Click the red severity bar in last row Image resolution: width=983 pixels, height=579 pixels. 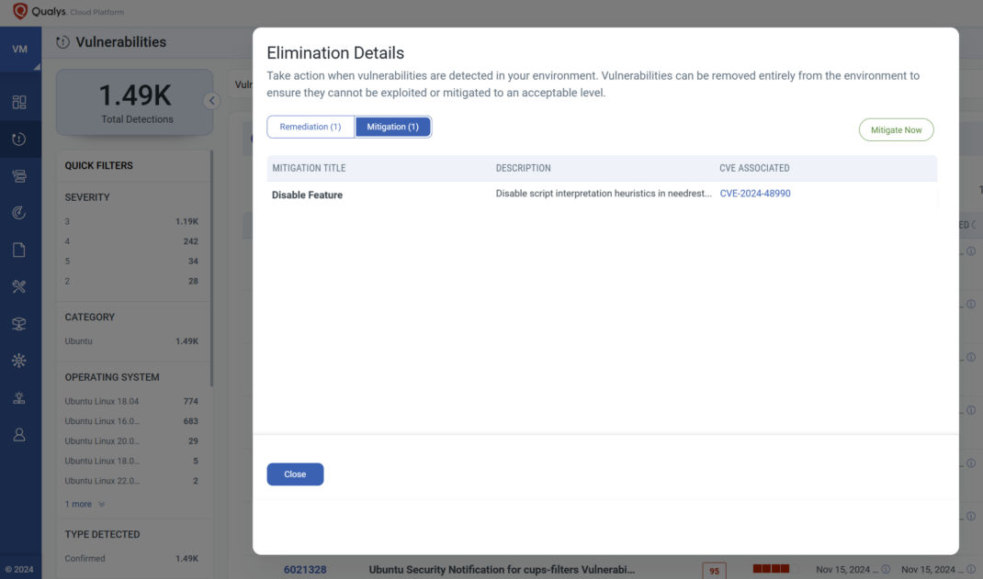tap(771, 568)
